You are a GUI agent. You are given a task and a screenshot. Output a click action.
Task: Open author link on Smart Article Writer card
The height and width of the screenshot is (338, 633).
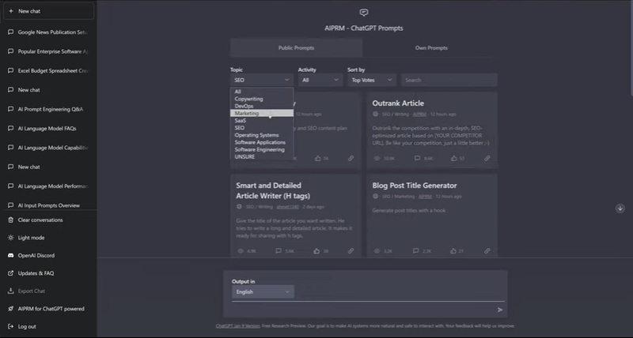coord(288,207)
